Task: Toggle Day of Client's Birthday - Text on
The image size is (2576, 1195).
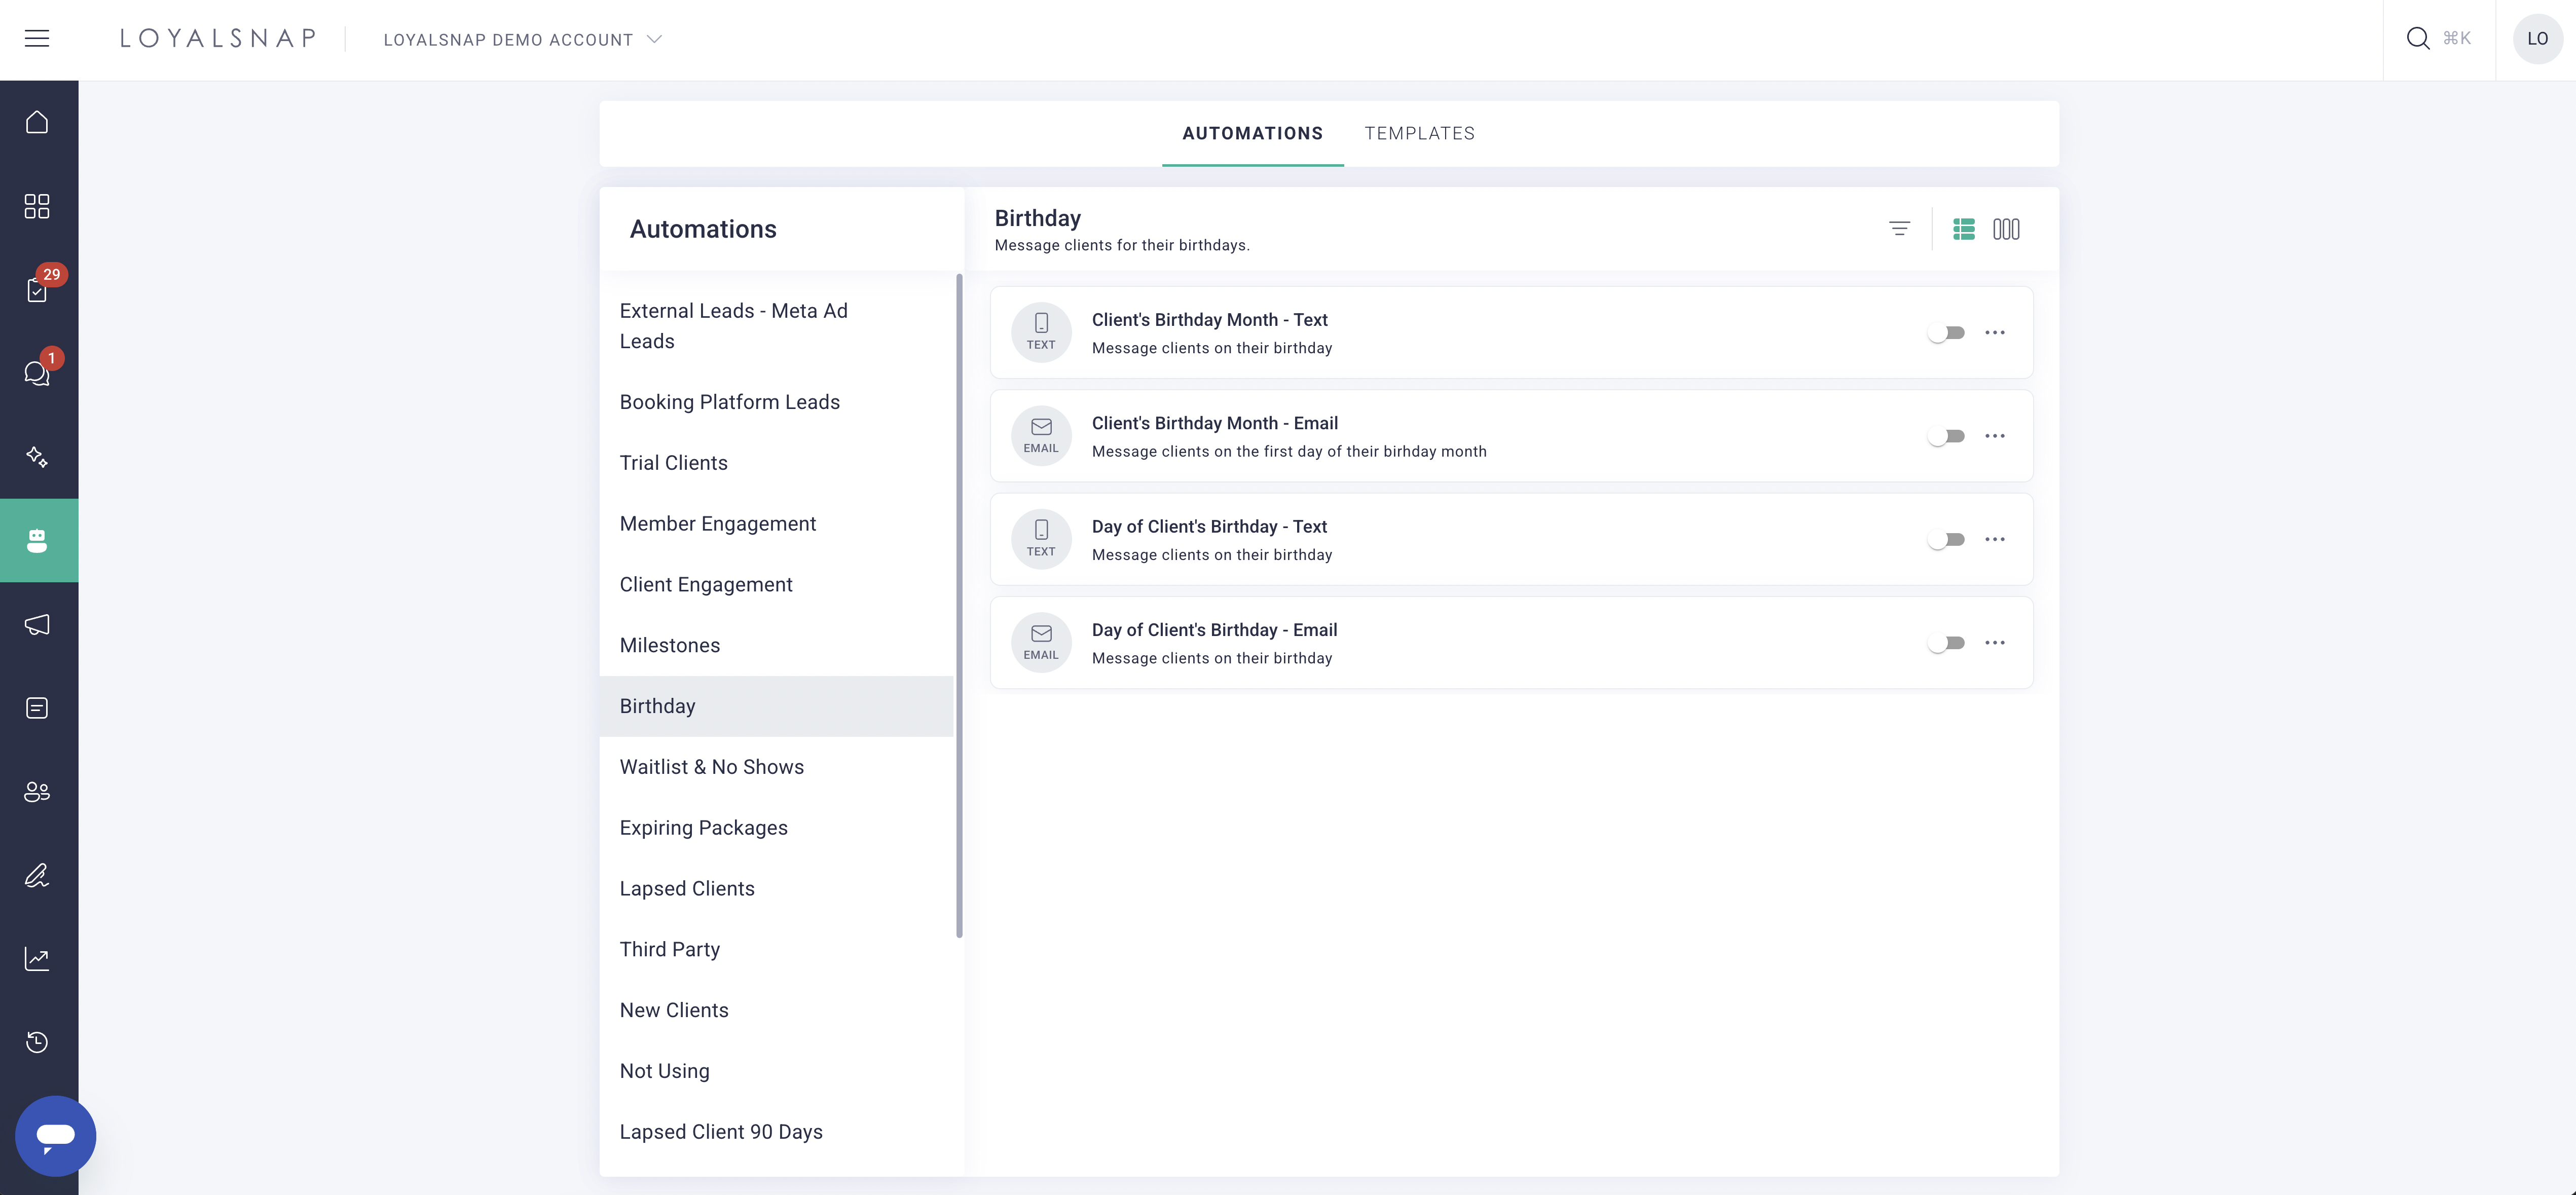Action: click(x=1946, y=540)
